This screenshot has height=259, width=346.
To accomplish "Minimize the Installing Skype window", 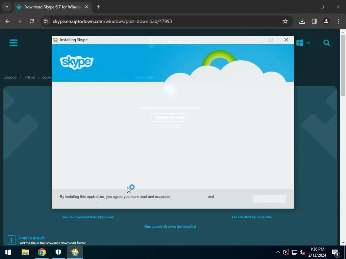I will [x=256, y=40].
